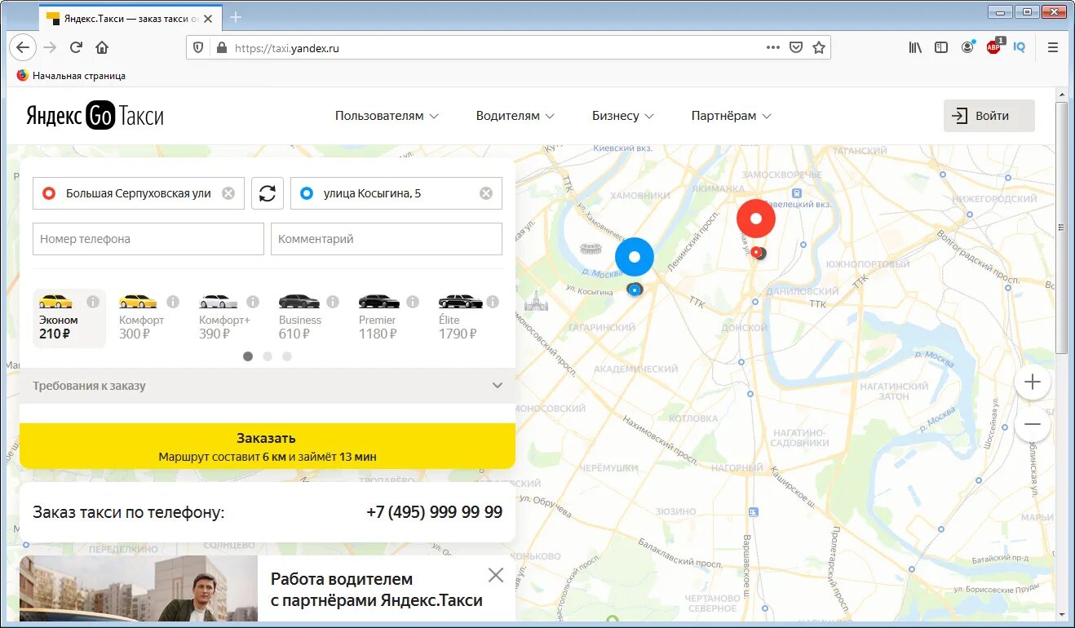This screenshot has height=628, width=1075.
Task: Zoom in on the map
Action: [1033, 382]
